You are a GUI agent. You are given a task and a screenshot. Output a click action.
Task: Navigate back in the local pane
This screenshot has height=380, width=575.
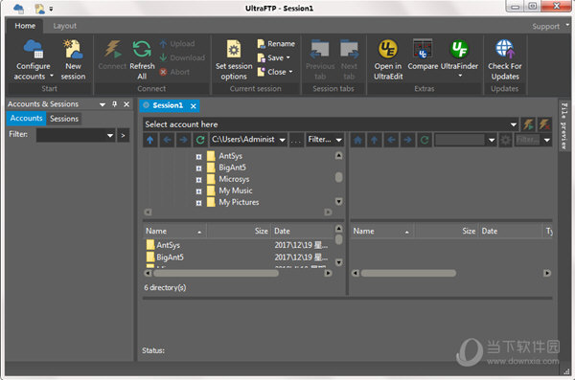point(167,140)
